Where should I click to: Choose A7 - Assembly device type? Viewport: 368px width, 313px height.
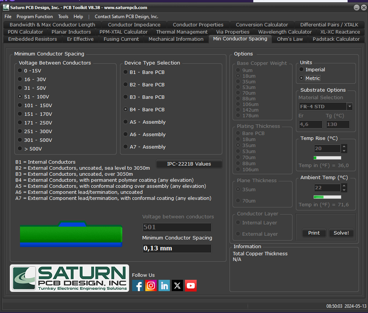(145, 147)
